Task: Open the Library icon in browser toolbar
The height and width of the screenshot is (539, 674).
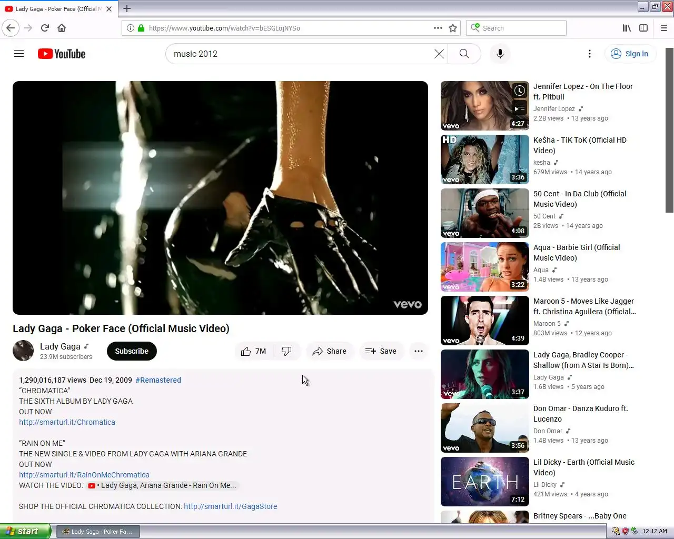Action: coord(627,28)
